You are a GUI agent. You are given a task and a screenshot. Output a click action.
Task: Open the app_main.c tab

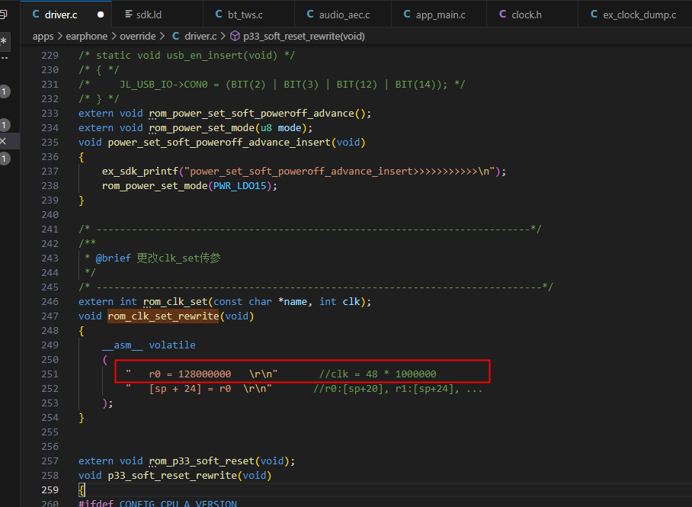[439, 14]
